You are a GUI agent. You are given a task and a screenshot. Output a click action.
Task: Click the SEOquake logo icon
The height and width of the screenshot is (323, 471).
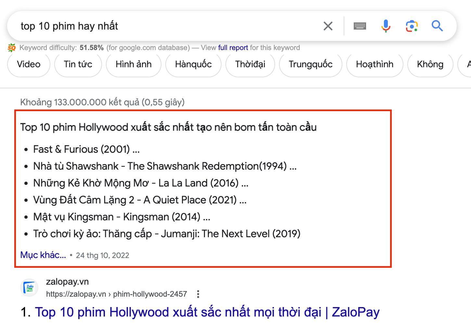pyautogui.click(x=12, y=48)
